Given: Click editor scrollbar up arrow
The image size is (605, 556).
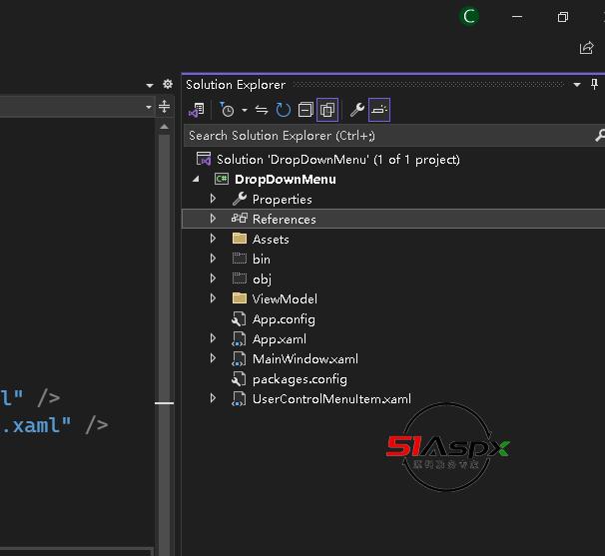Looking at the screenshot, I should [164, 127].
